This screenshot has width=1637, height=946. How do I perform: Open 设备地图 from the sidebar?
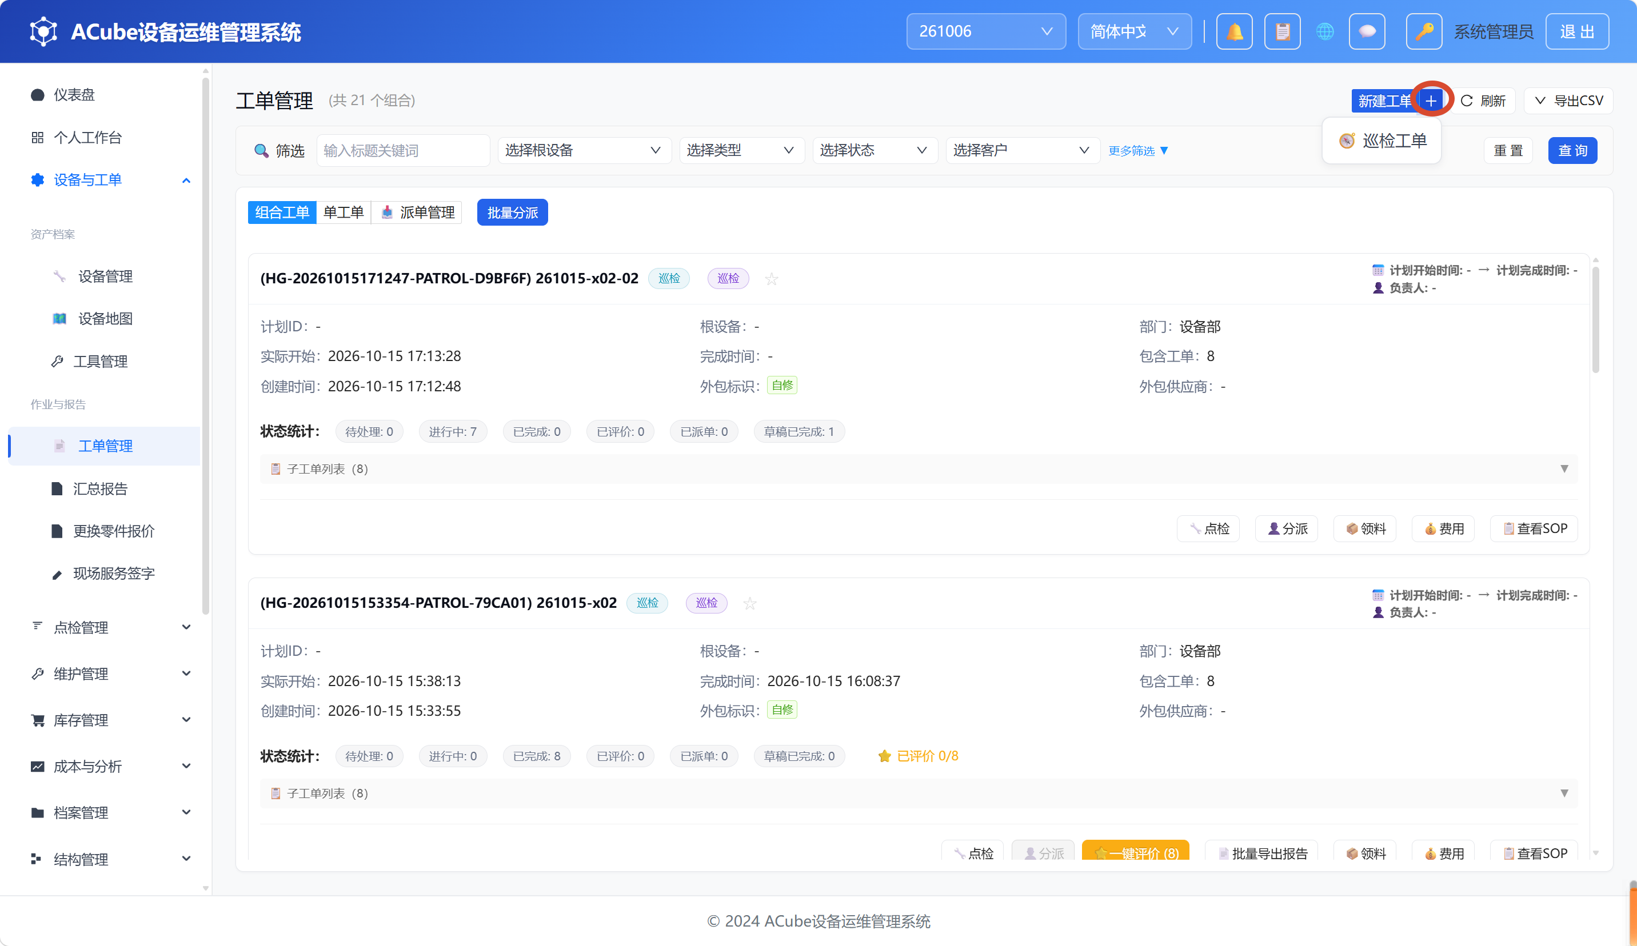[105, 318]
